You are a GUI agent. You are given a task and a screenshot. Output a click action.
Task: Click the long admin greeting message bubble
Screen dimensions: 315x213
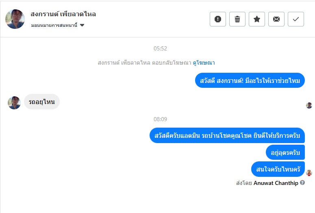227,135
